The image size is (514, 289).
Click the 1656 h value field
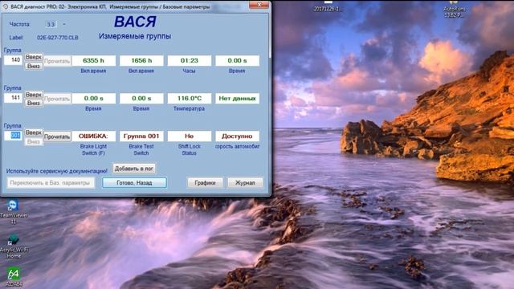[141, 61]
